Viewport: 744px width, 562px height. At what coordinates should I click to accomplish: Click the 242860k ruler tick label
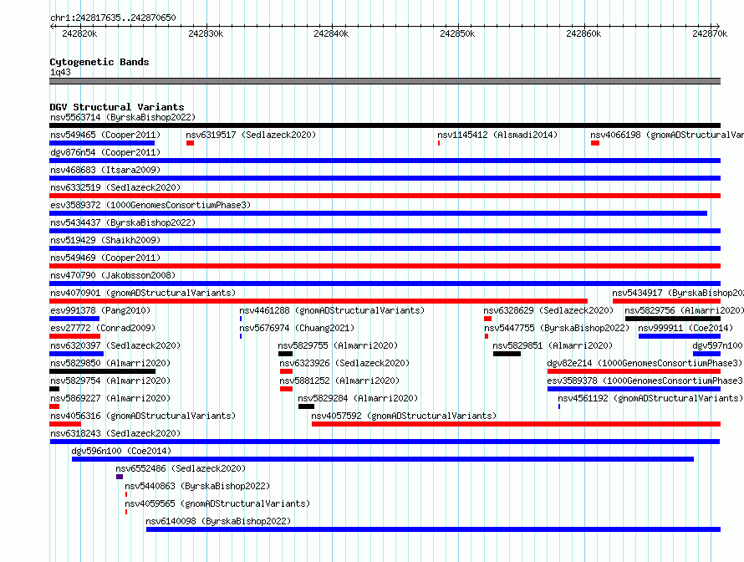click(583, 33)
